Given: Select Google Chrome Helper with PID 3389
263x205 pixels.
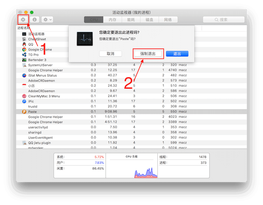Looking at the screenshot, I should [x=131, y=122].
